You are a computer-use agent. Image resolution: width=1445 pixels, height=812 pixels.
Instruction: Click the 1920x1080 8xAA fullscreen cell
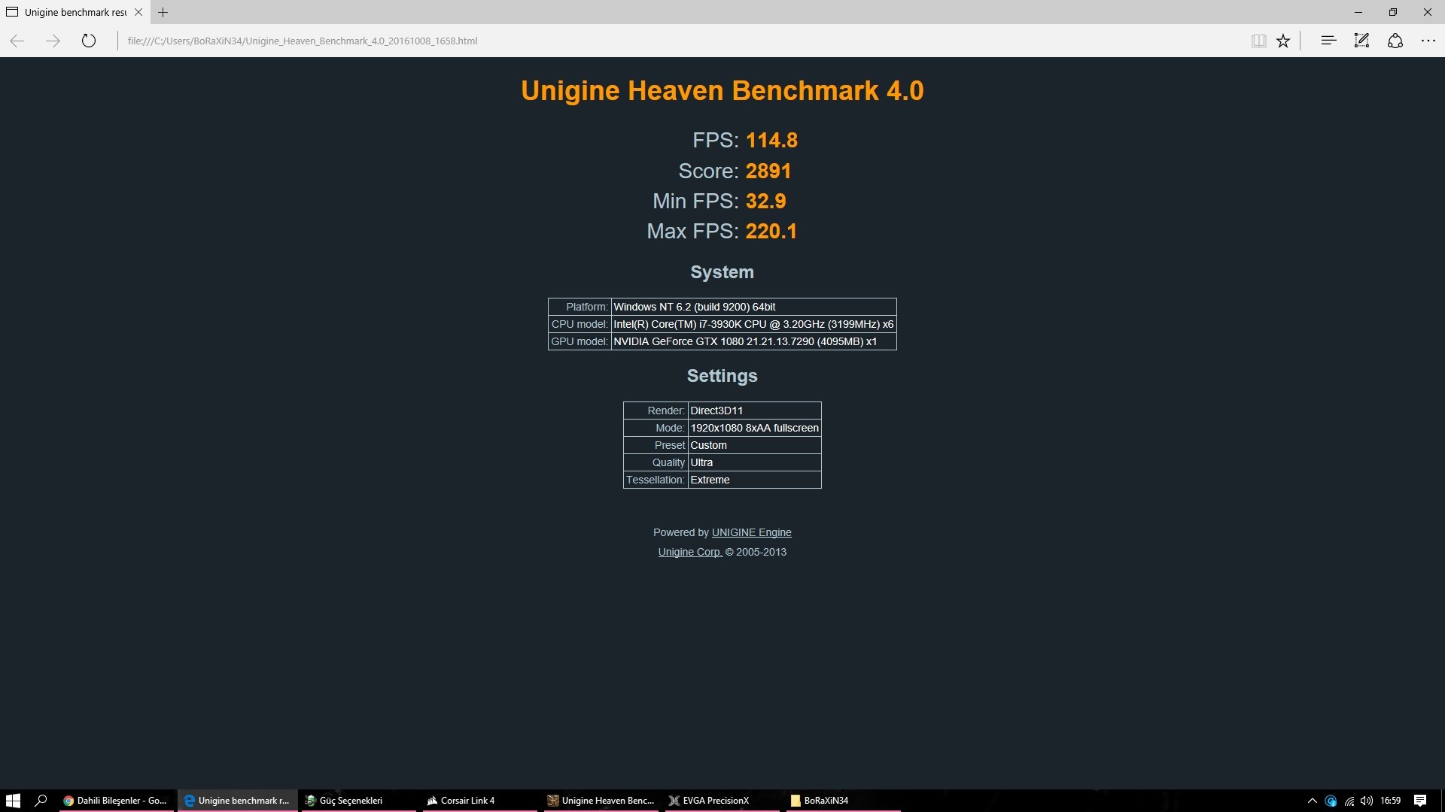[x=754, y=428]
